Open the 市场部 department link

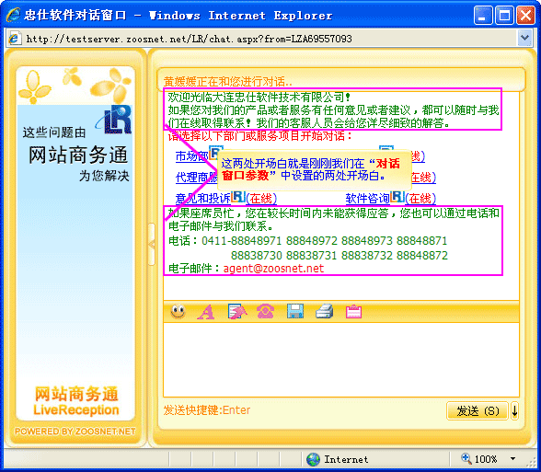tap(192, 156)
